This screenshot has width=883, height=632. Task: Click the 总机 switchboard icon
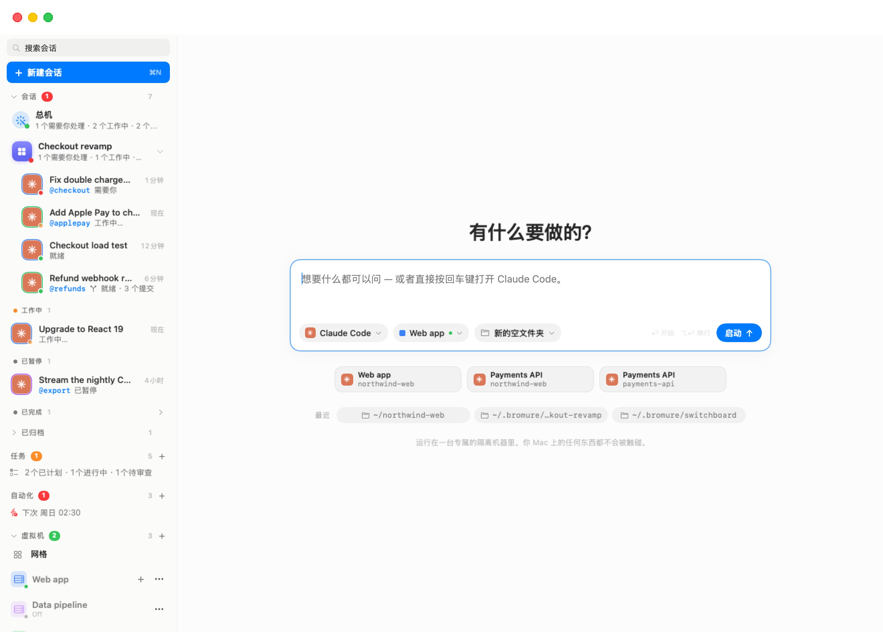point(21,120)
